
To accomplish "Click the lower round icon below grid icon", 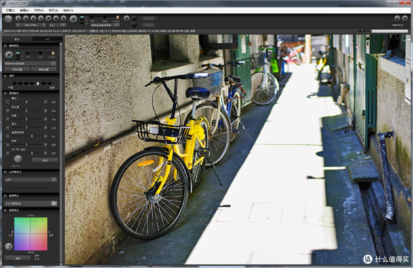I will 134,25.
